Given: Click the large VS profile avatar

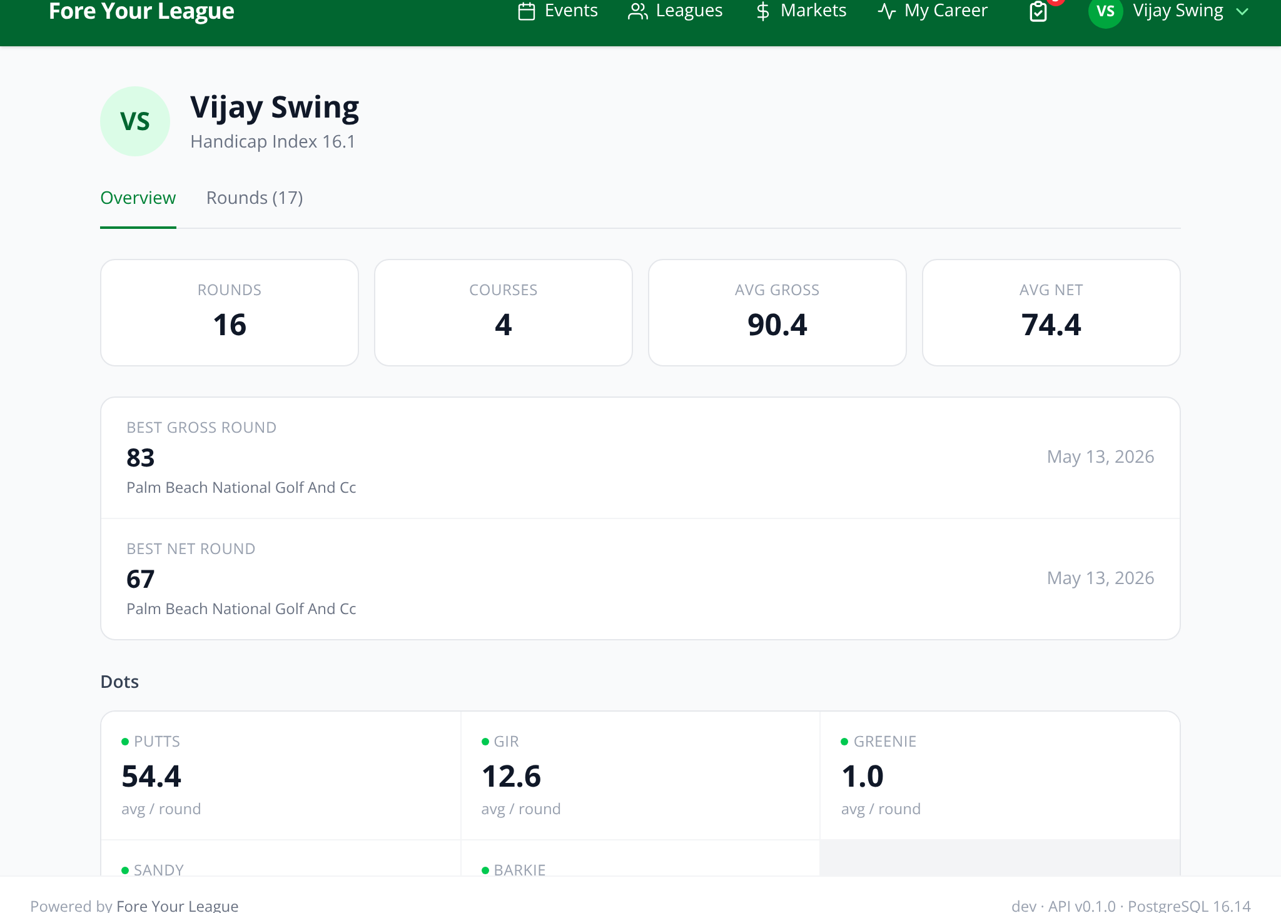Looking at the screenshot, I should [135, 121].
